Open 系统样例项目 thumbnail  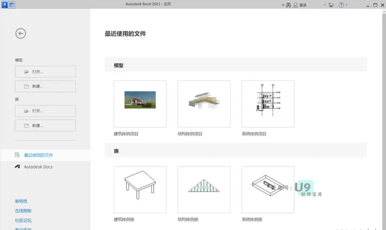tap(268, 104)
